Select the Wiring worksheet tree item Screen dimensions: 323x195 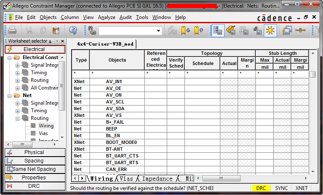tap(46, 126)
